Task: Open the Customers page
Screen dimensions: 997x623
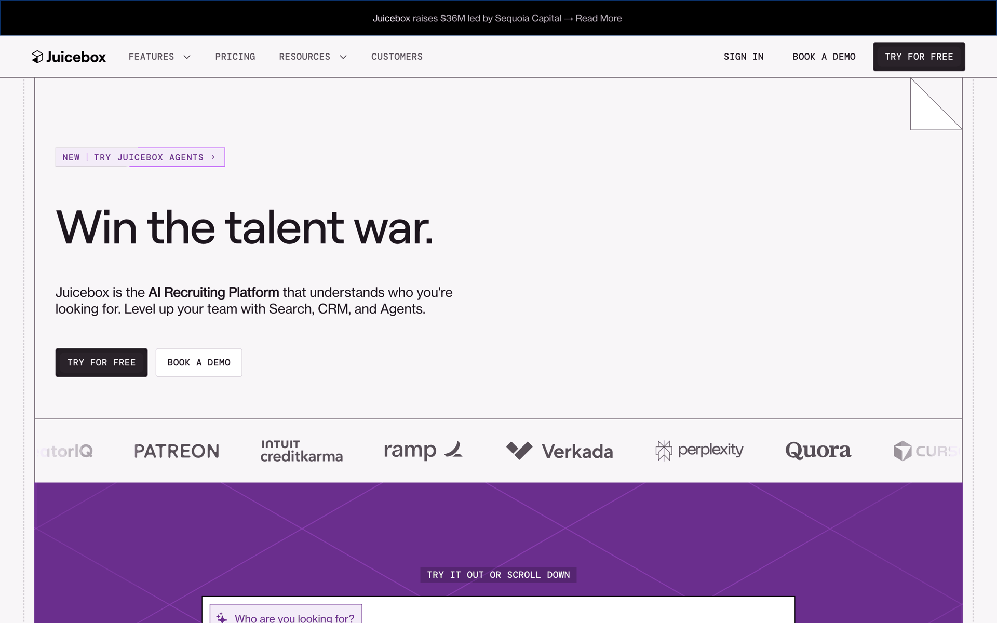Action: (x=397, y=57)
